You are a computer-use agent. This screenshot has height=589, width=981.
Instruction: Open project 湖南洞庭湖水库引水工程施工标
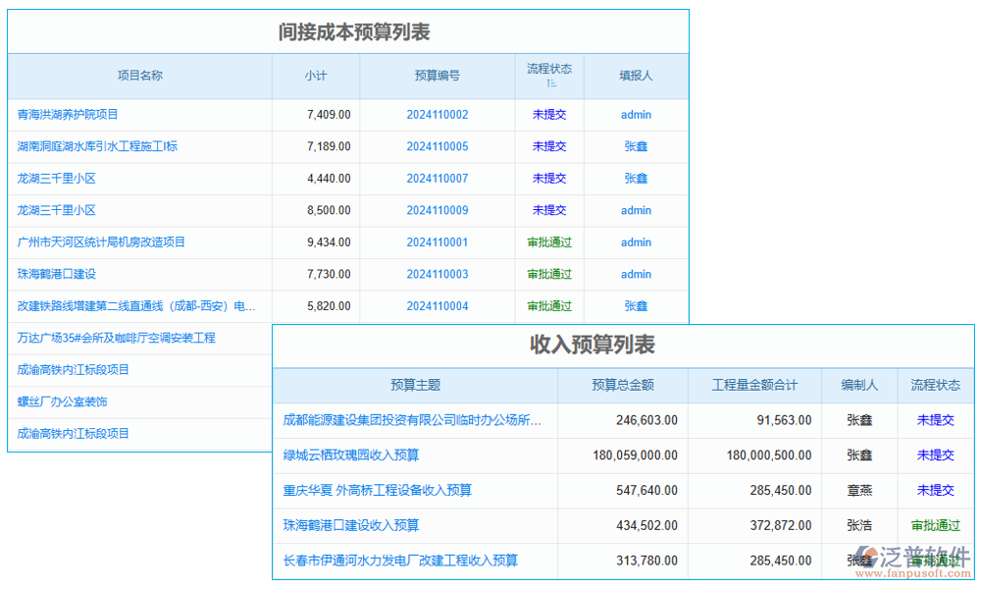98,146
